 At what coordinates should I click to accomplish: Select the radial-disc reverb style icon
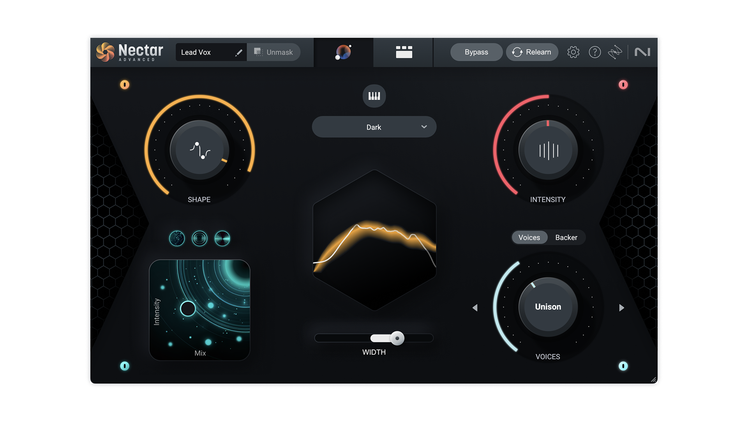pos(222,238)
